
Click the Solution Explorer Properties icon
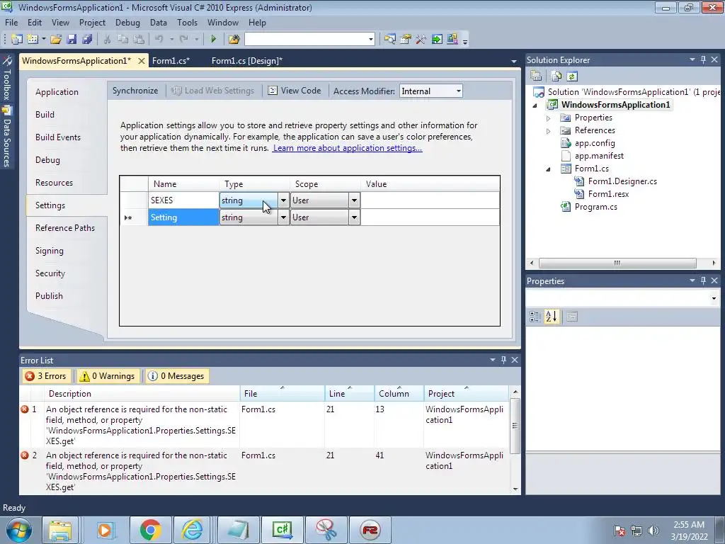[x=537, y=76]
